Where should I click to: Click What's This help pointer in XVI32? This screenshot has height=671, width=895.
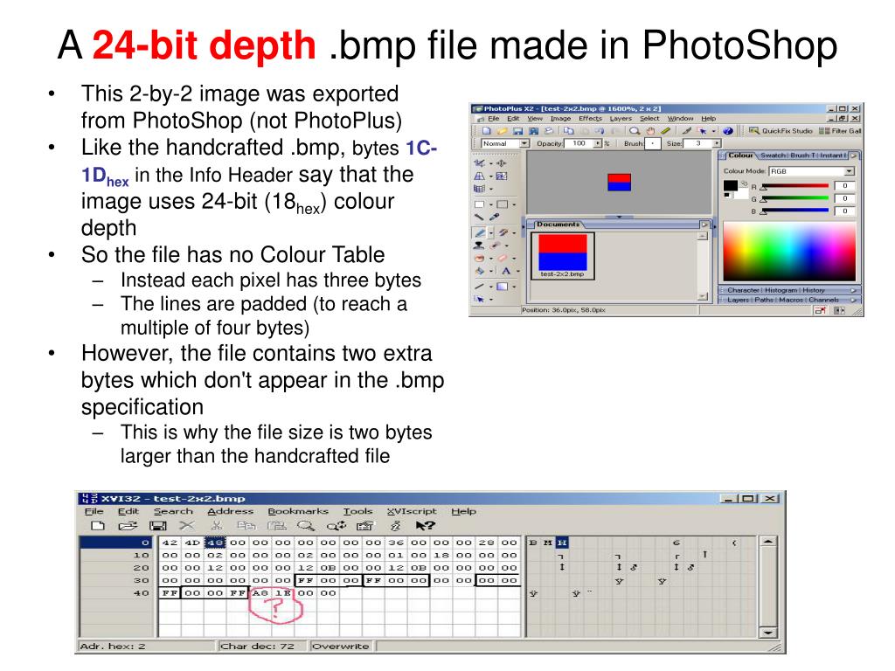click(x=426, y=525)
